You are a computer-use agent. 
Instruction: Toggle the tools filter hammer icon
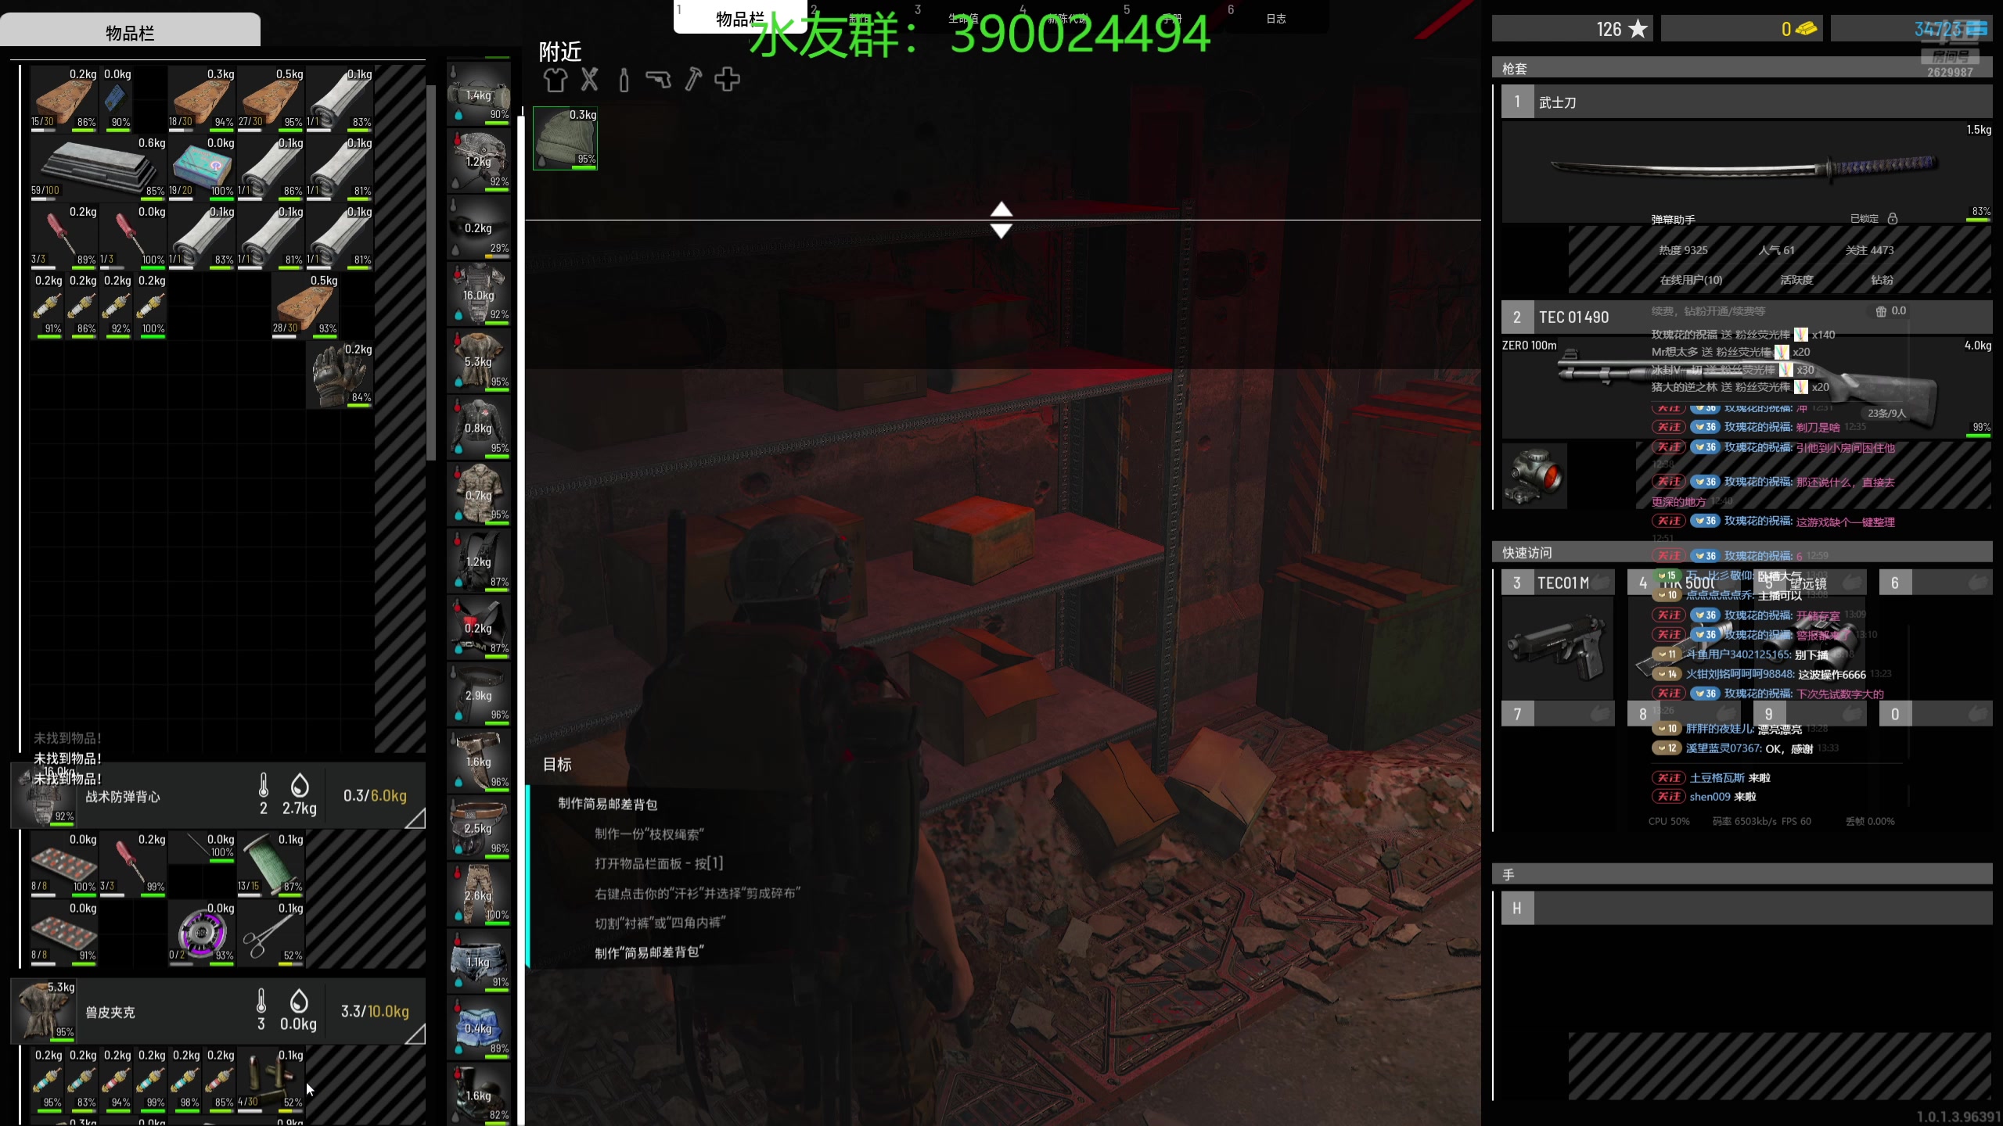tap(693, 80)
